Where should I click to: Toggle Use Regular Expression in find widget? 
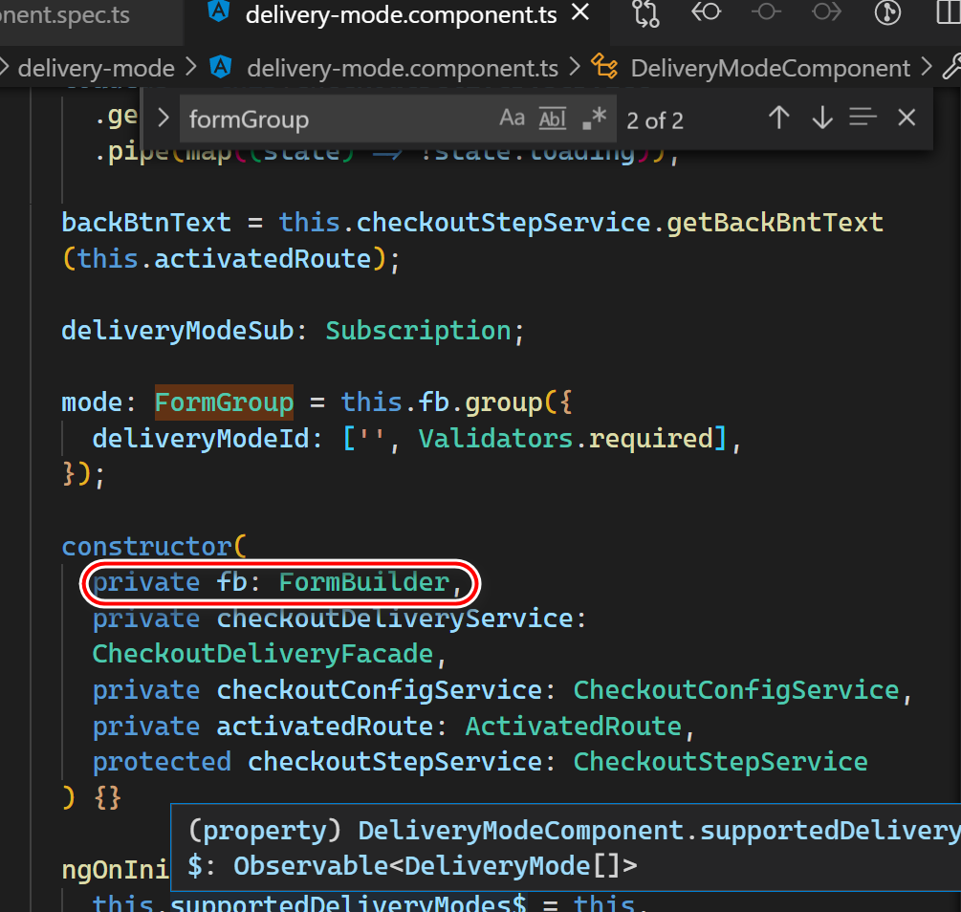[594, 118]
